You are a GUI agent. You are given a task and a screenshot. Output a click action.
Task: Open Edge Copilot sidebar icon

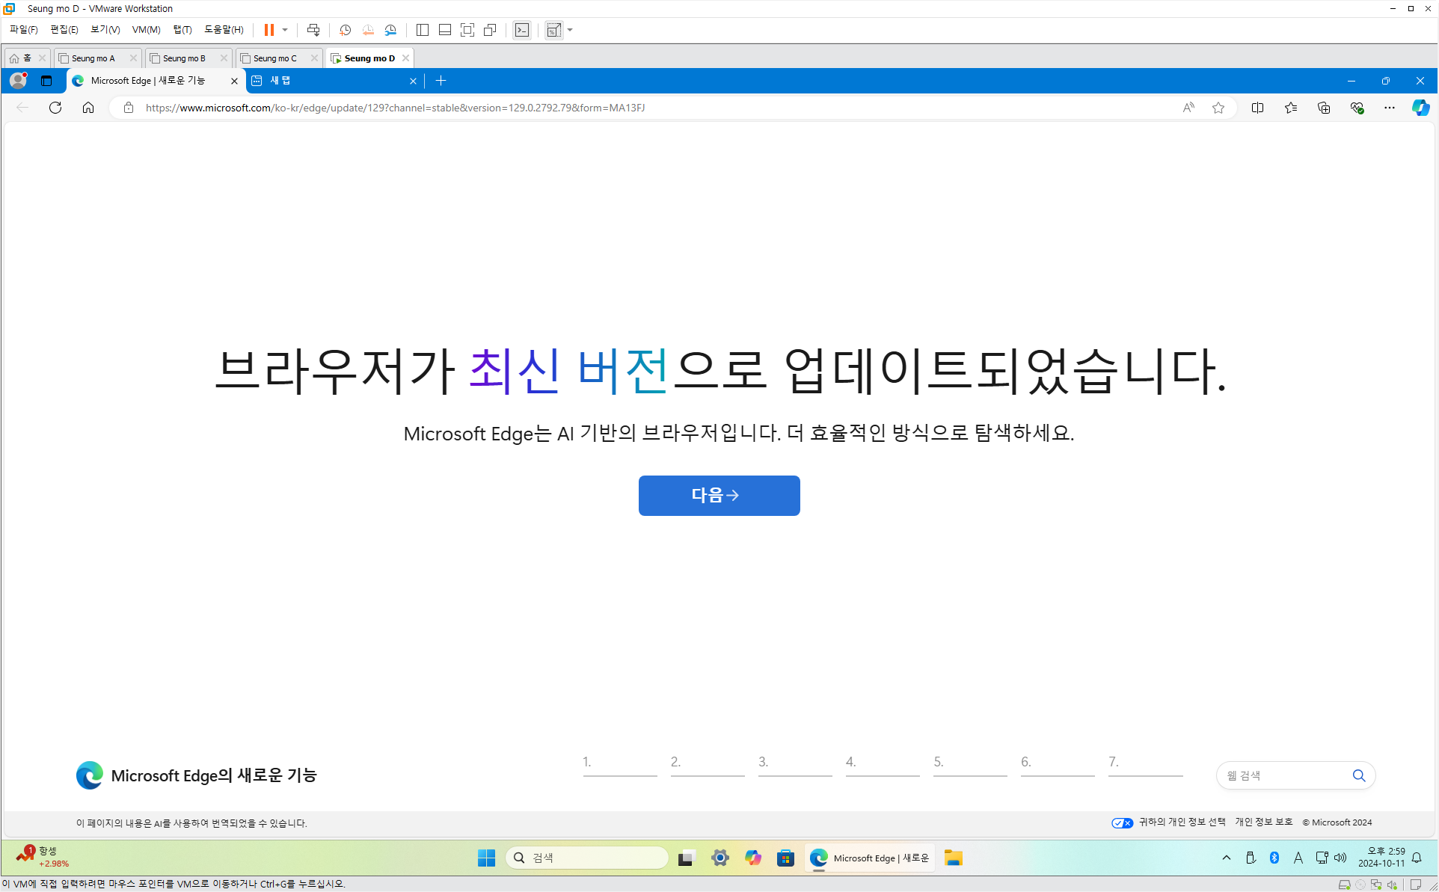tap(1420, 108)
